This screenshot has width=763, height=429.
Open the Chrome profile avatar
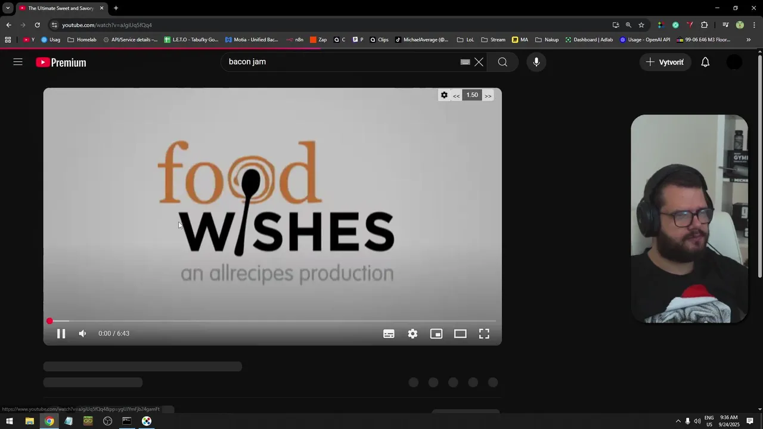tap(740, 25)
